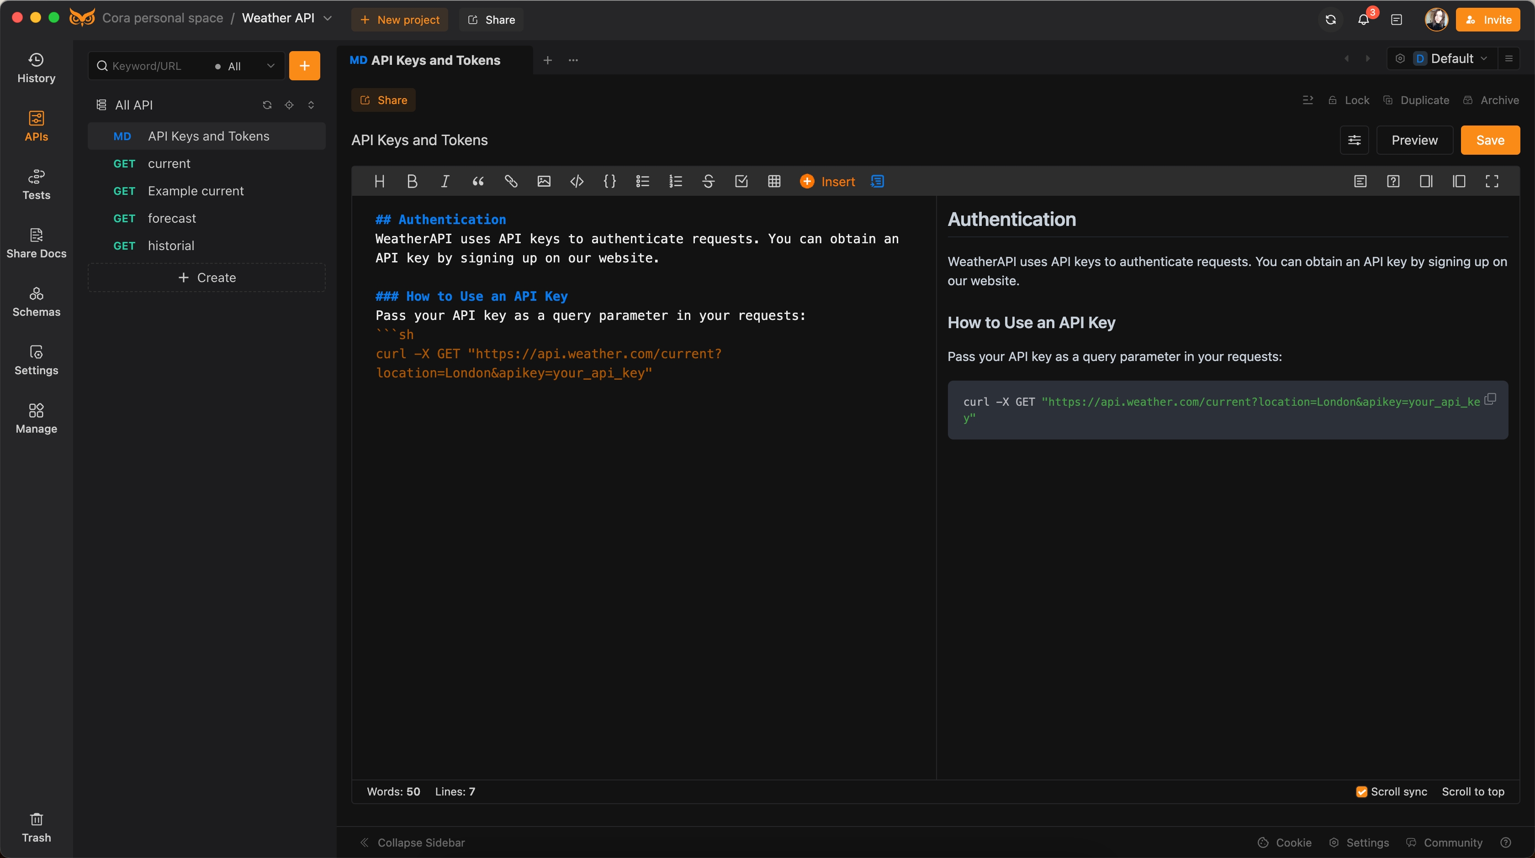Screen dimensions: 1535x858
Task: Select the GET historial endpoint
Action: click(207, 246)
